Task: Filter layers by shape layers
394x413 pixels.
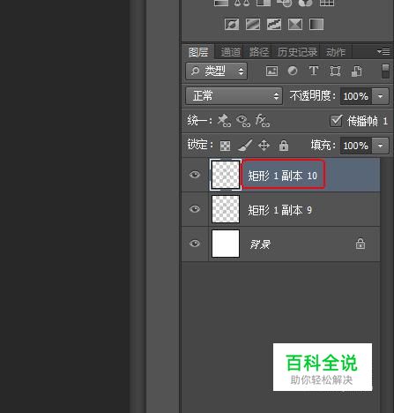Action: point(335,71)
